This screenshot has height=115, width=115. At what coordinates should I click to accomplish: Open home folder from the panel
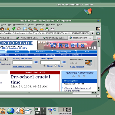pos(3,111)
